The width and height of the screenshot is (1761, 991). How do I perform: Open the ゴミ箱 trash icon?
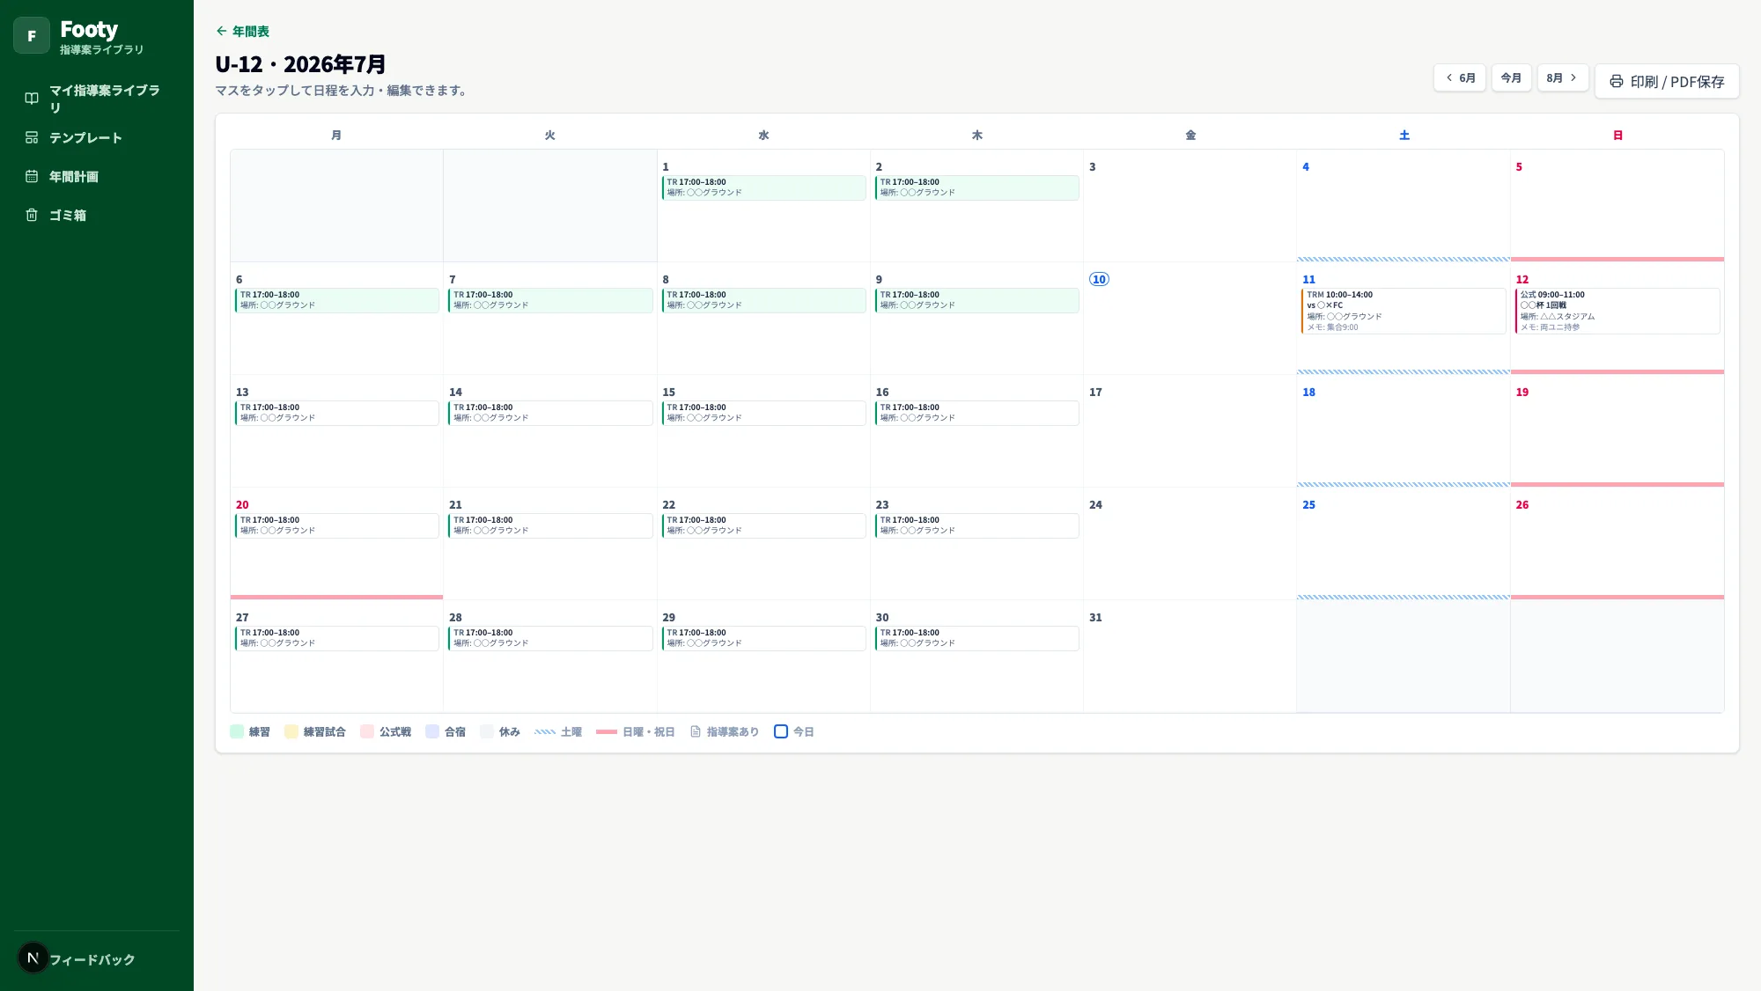point(32,215)
